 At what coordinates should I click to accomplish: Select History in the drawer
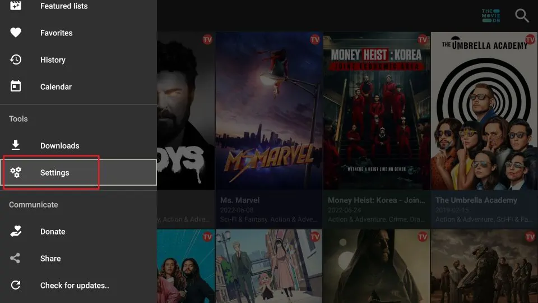click(x=78, y=59)
